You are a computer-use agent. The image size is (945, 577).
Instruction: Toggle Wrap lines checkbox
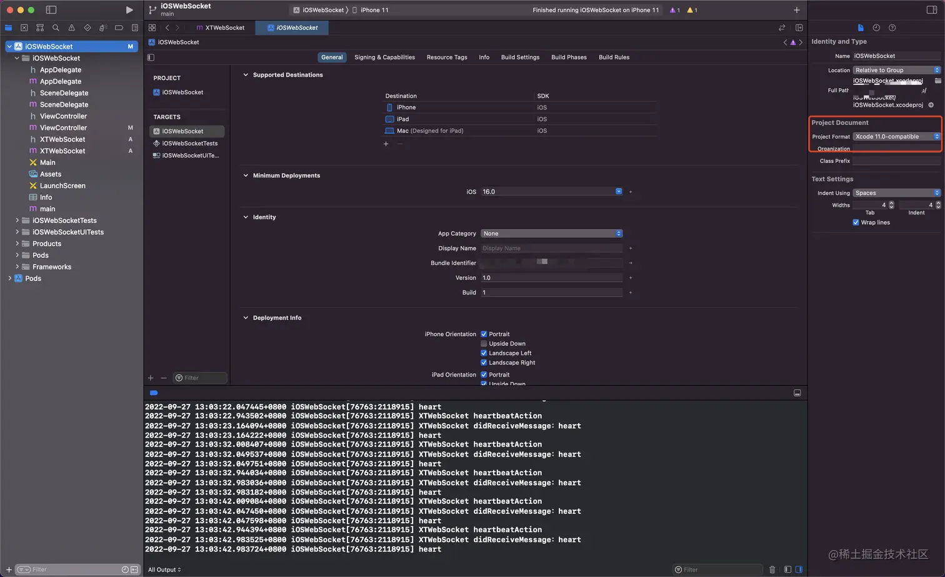(x=856, y=222)
